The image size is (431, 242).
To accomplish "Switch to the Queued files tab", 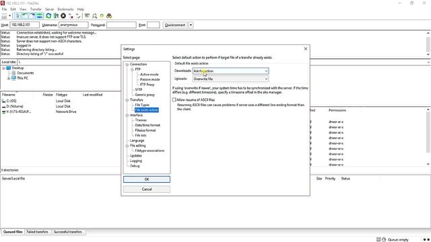I will point(13,232).
